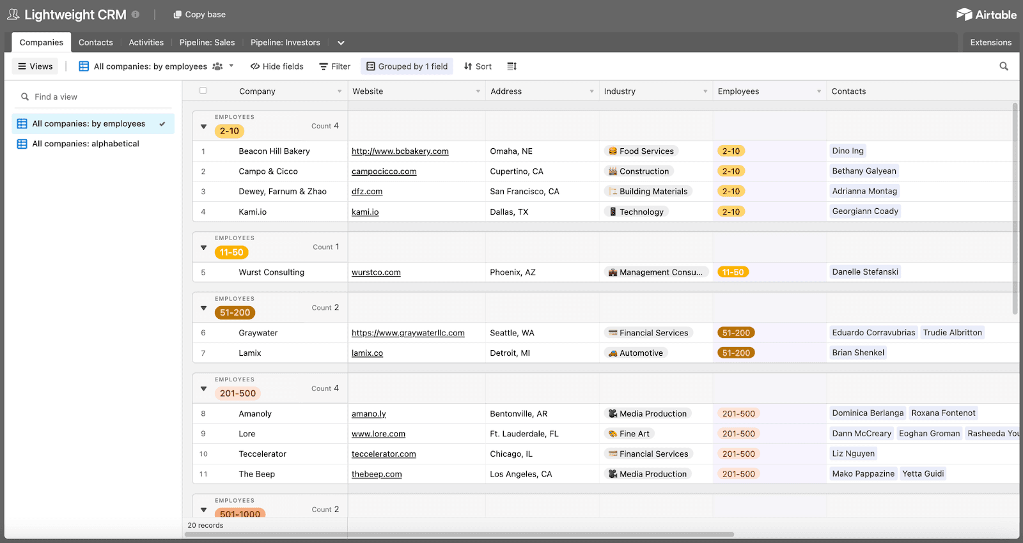Click the 11-50 orange group tag
Screen dimensions: 1023x543
coord(231,252)
